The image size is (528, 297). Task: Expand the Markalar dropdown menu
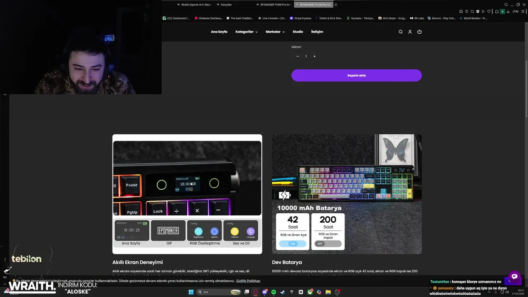[x=275, y=32]
